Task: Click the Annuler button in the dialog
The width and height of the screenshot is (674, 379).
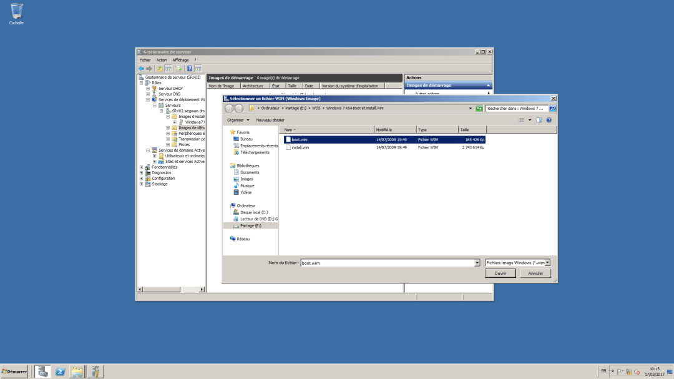Action: (535, 273)
